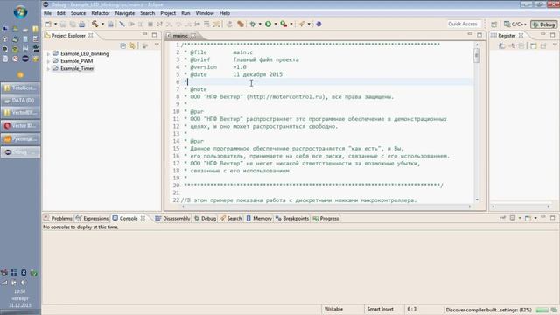This screenshot has width=560, height=315.
Task: Select the Search tab in bottom panel
Action: coord(231,218)
